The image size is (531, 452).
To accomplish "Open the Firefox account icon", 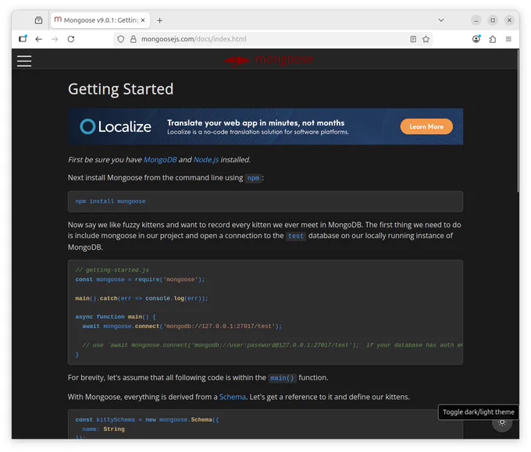I will (x=476, y=39).
